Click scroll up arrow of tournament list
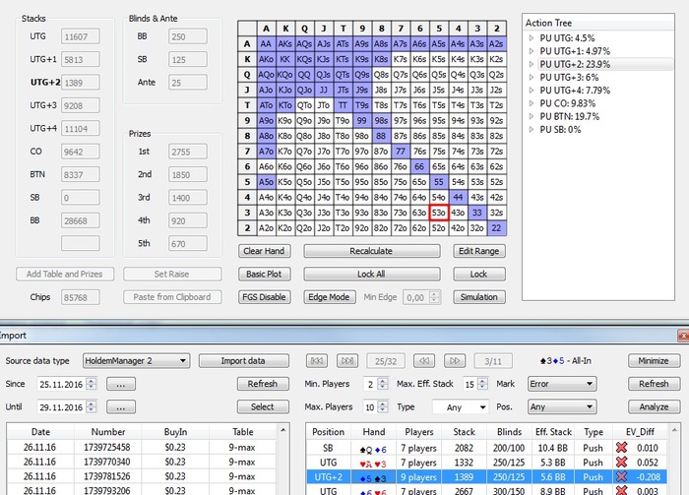The height and width of the screenshot is (495, 689). coord(283,429)
